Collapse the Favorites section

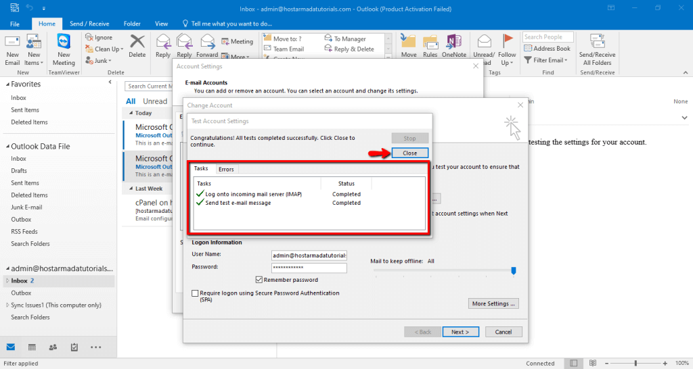coord(7,84)
